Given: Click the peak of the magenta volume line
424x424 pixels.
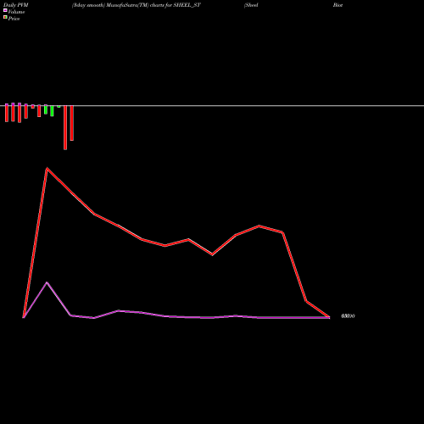Looking at the screenshot, I should coord(47,282).
